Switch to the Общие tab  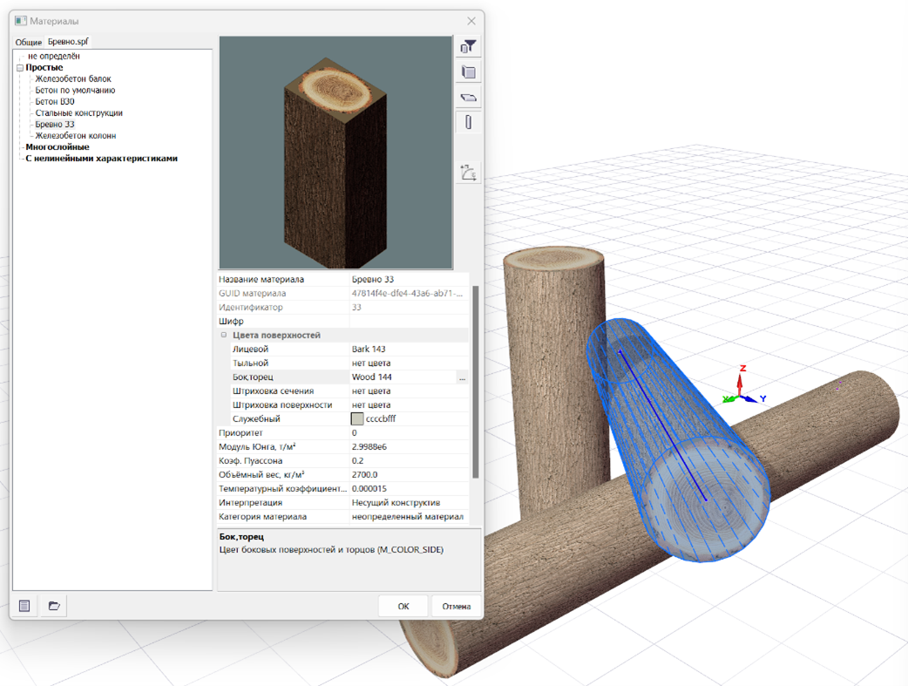(28, 42)
